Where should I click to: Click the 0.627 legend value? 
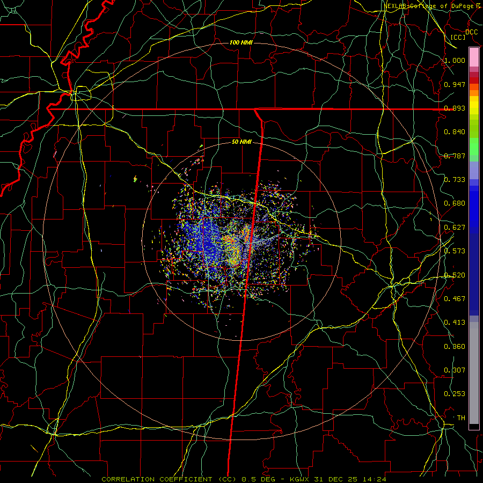tap(455, 228)
